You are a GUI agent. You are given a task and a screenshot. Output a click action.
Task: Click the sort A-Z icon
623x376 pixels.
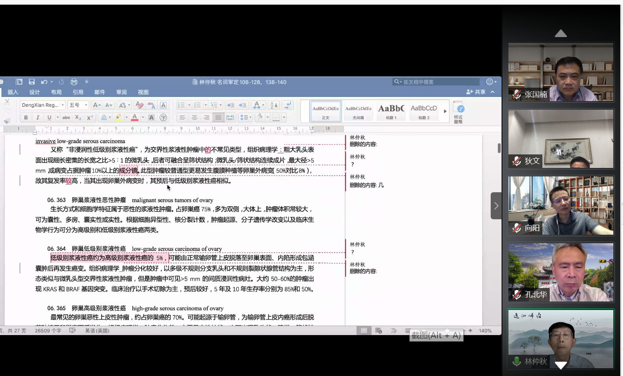coord(274,105)
